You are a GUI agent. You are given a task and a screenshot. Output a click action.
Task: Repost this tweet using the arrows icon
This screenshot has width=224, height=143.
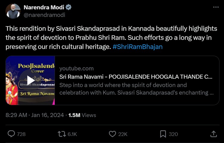point(62,134)
